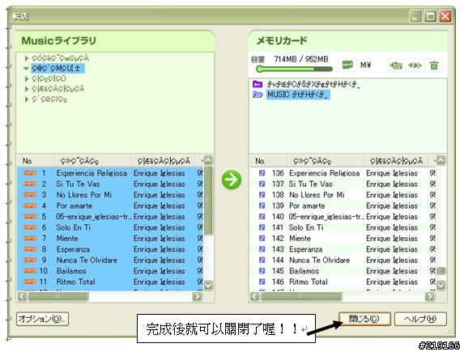Screen dimensions: 464x352
Task: Expand the fourth Music library tree node
Action: 27,89
